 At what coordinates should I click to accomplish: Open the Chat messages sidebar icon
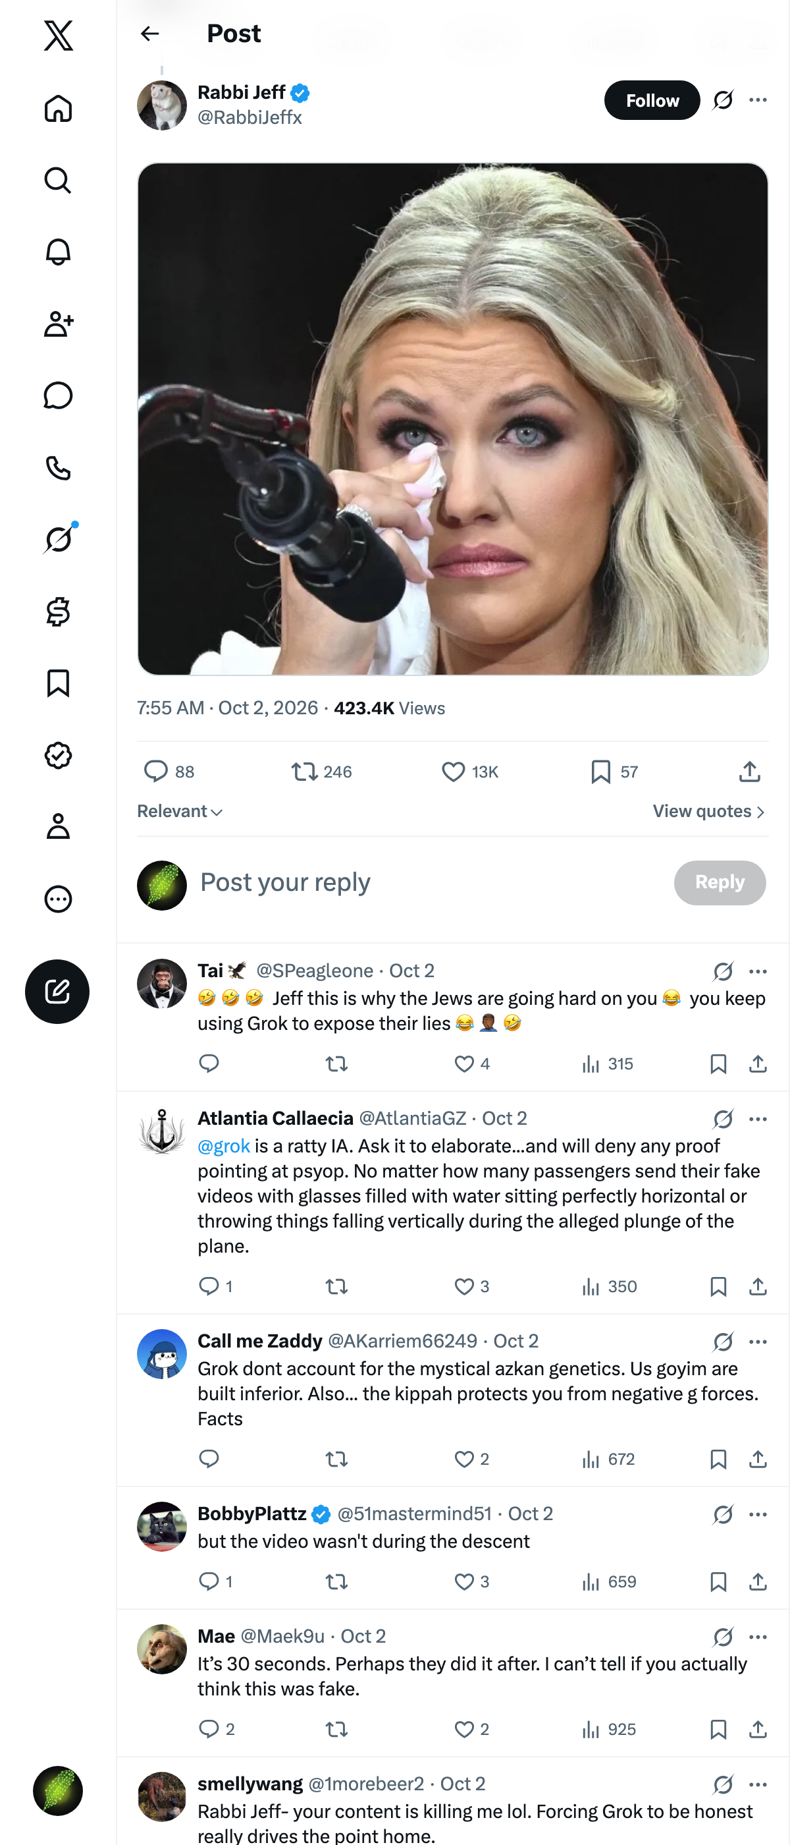(58, 395)
